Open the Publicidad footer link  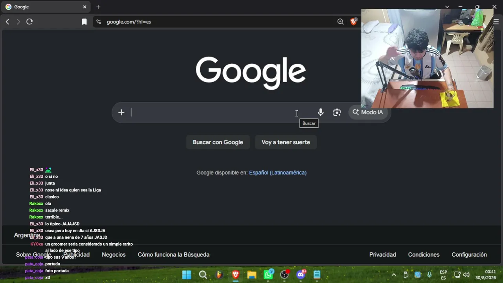pyautogui.click(x=76, y=255)
